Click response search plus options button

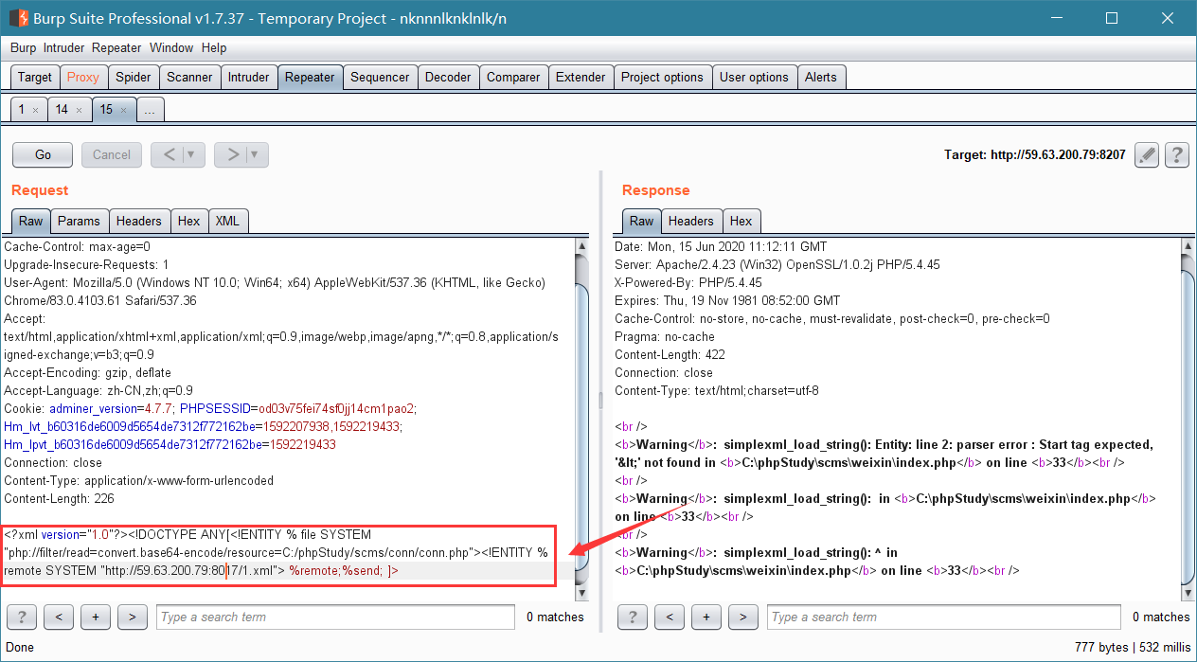click(x=706, y=617)
